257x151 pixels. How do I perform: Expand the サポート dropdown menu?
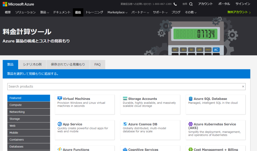(x=160, y=13)
